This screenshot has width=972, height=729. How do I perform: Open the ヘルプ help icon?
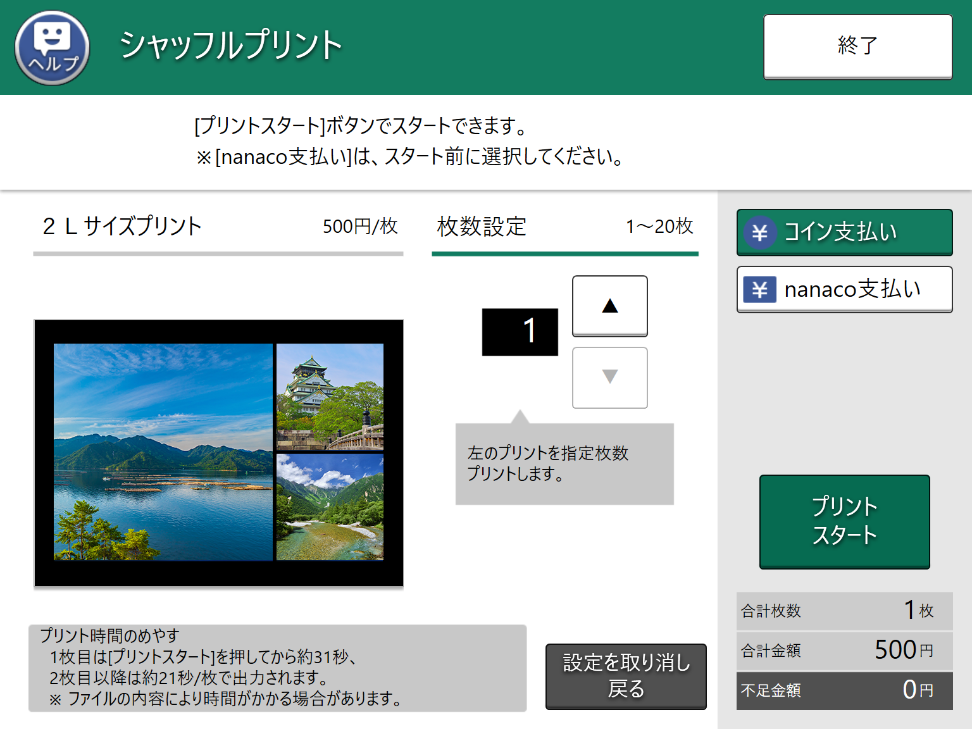pos(52,48)
